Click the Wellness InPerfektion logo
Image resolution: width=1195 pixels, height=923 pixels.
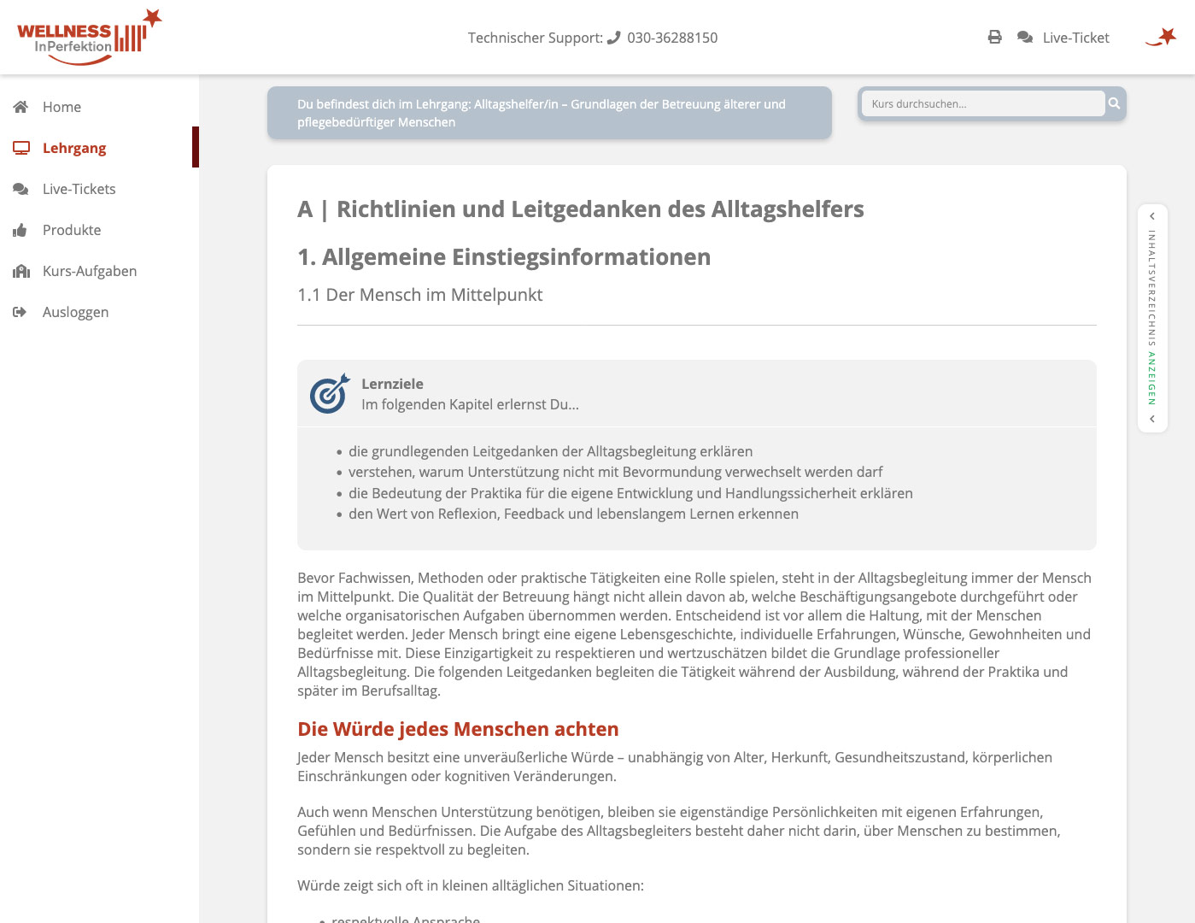tap(89, 37)
